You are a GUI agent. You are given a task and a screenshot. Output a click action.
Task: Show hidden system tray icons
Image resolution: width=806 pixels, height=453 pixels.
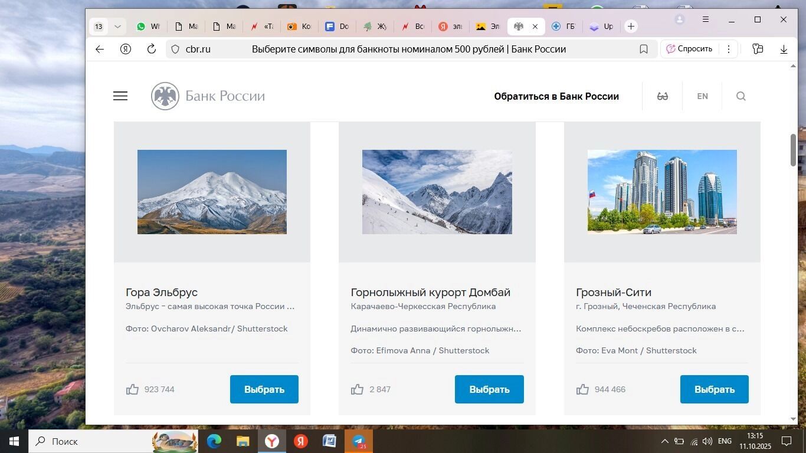(x=664, y=441)
